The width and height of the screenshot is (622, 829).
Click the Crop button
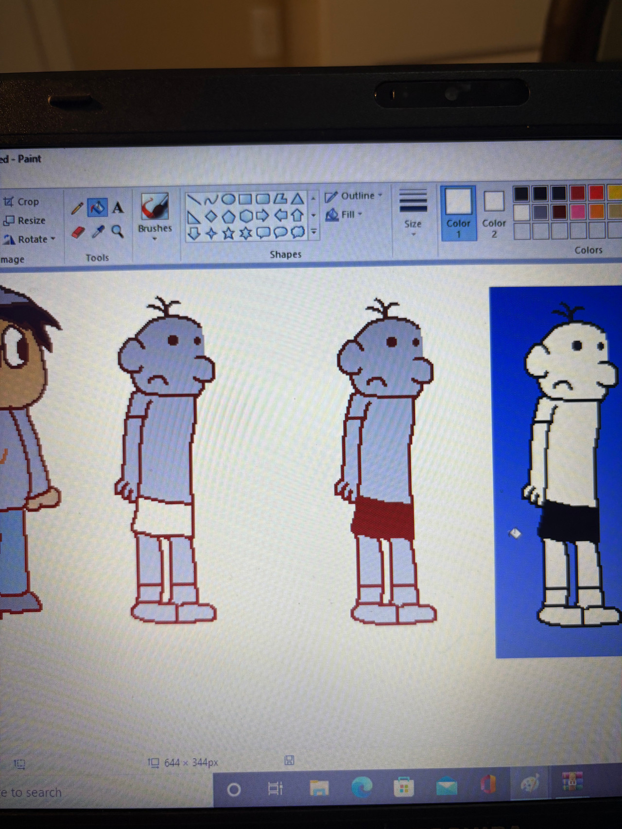(21, 202)
